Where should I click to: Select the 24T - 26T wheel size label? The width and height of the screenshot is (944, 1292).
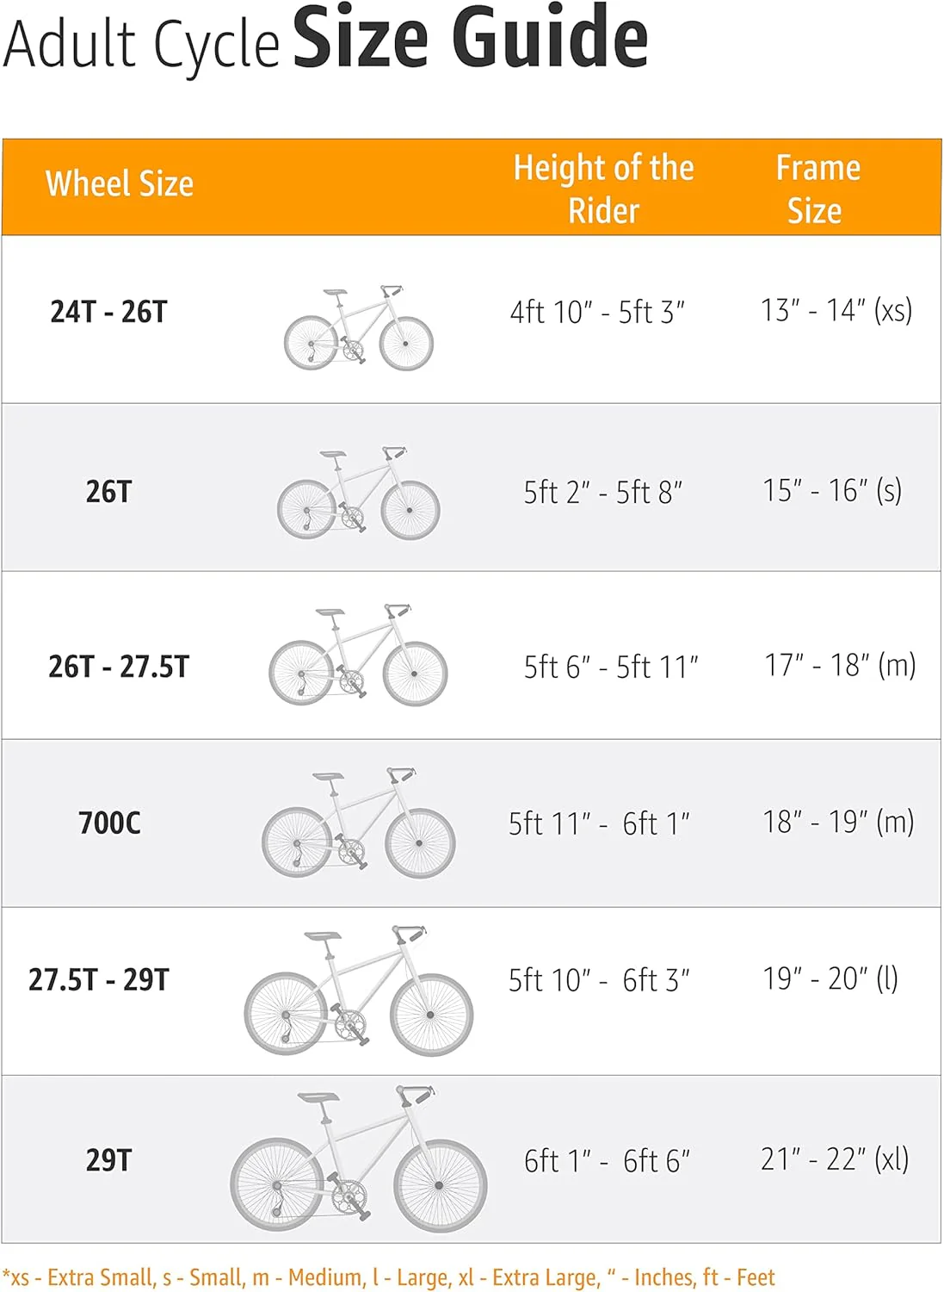(108, 312)
